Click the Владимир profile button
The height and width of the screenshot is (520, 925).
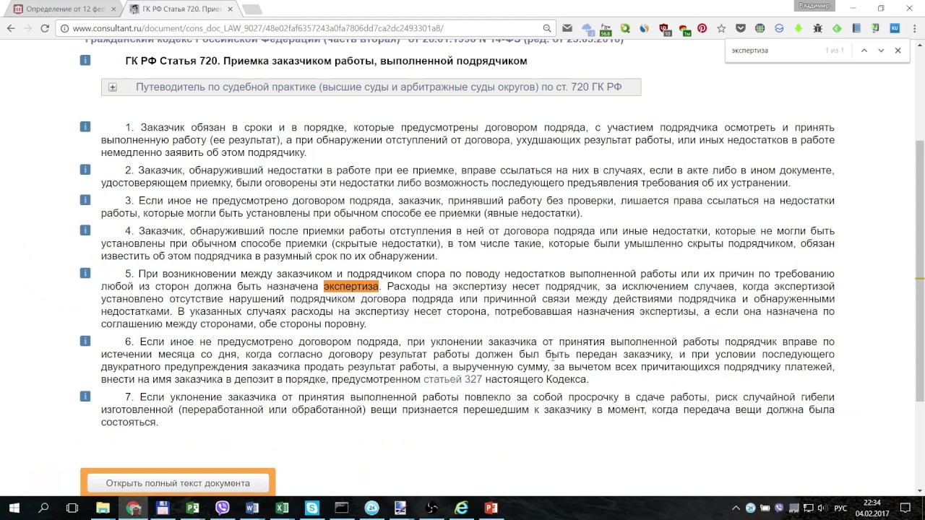pyautogui.click(x=814, y=6)
